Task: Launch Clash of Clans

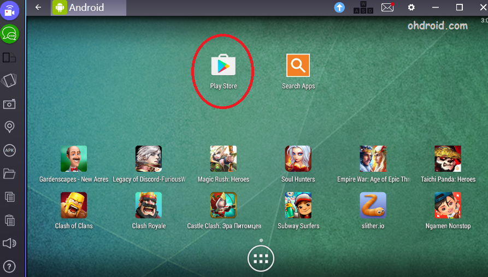Action: click(x=74, y=205)
